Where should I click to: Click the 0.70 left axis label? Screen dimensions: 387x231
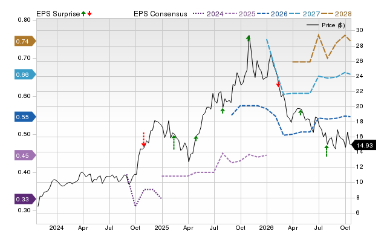[x=24, y=58]
